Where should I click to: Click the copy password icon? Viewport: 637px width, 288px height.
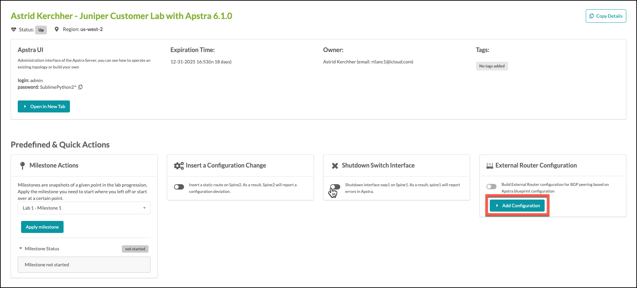(x=80, y=87)
